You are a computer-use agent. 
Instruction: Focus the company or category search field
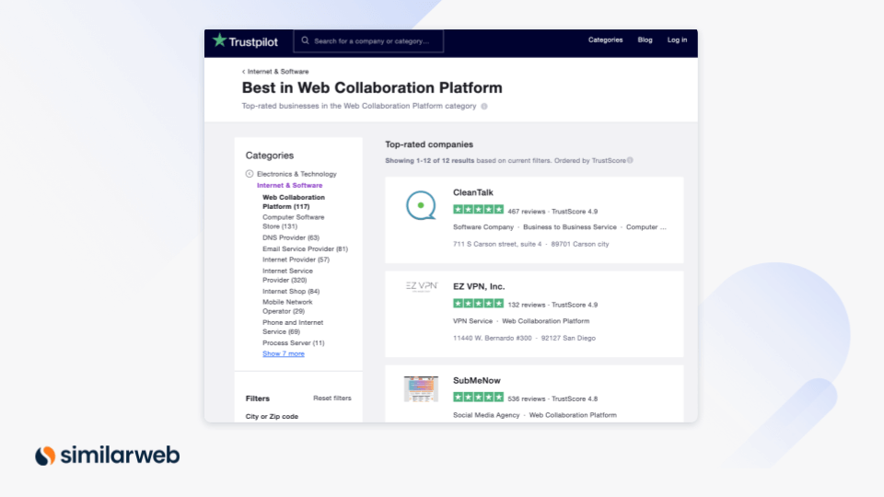click(368, 41)
